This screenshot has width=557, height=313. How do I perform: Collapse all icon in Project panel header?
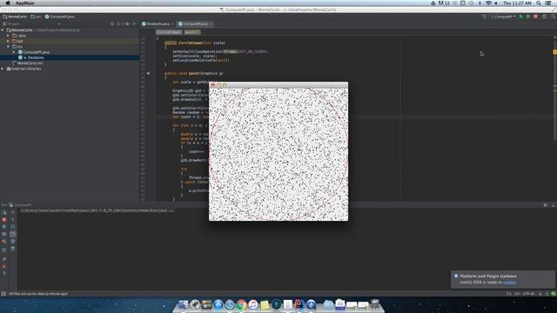(x=118, y=23)
